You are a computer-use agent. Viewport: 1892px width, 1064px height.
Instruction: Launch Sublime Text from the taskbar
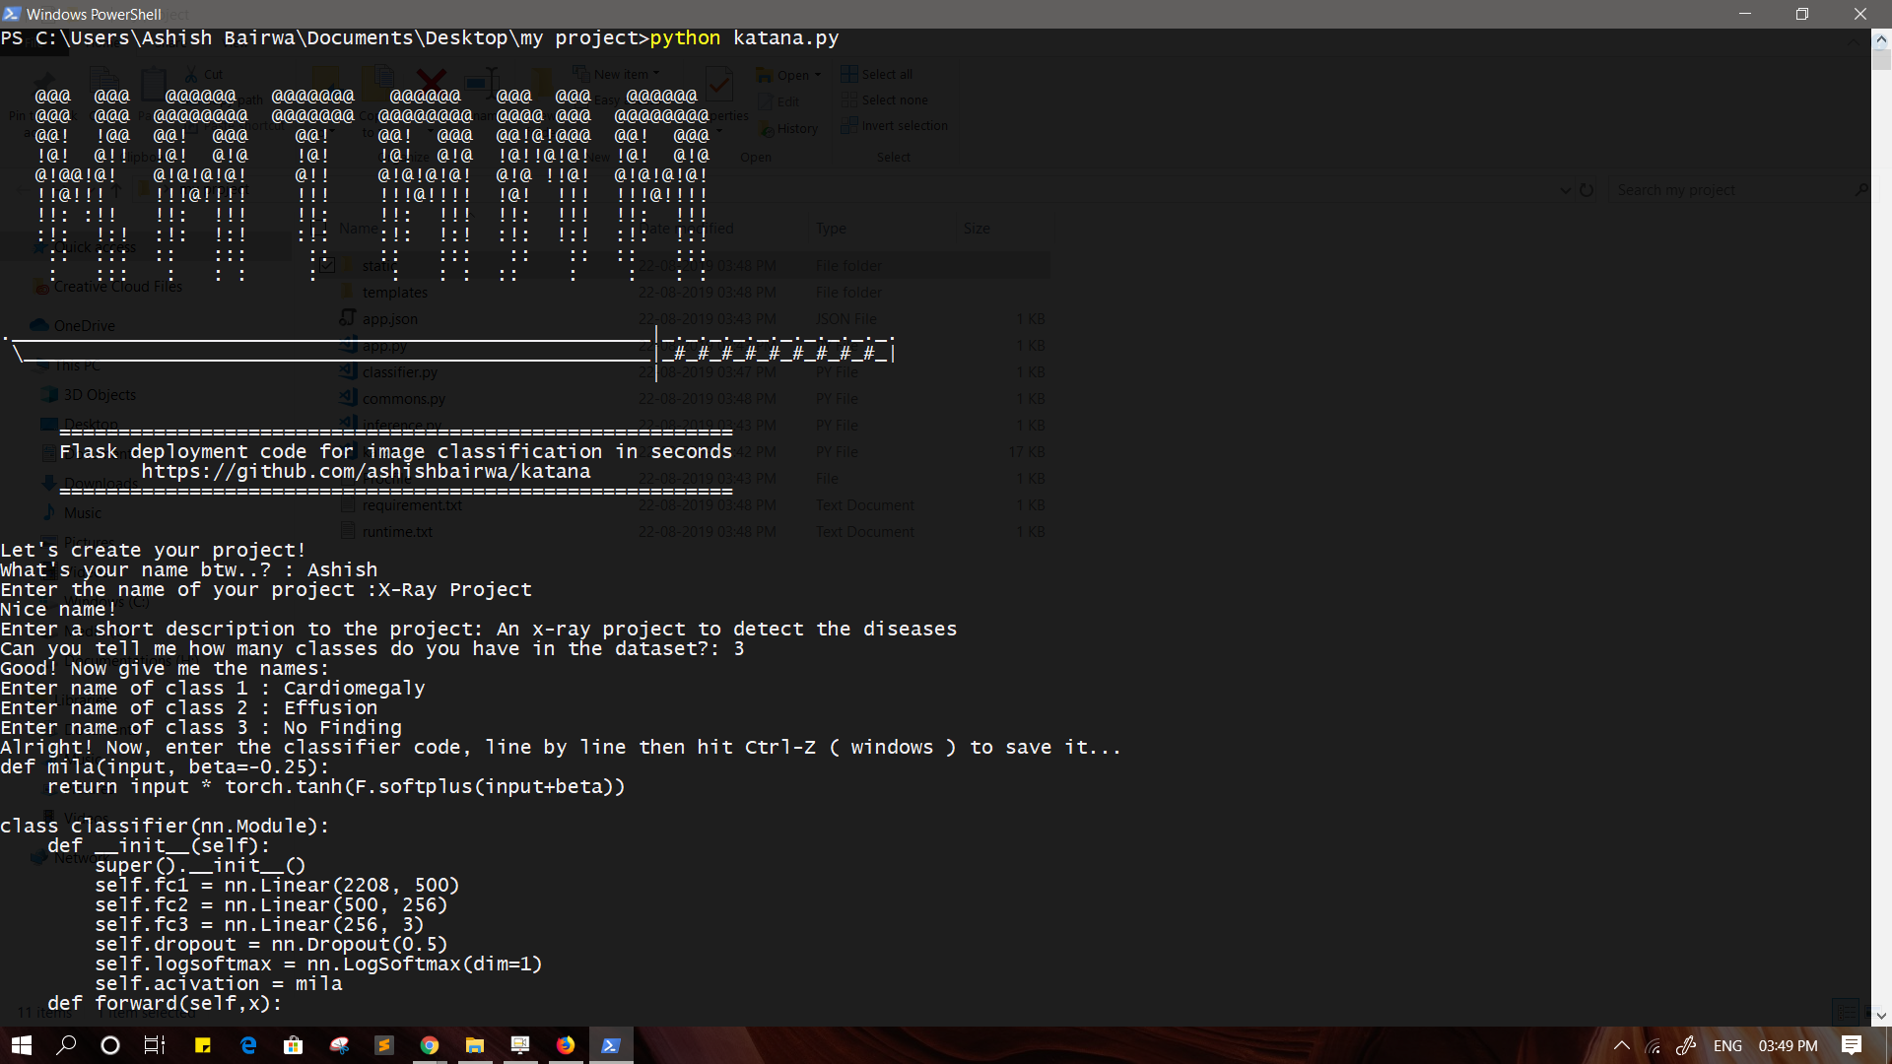tap(384, 1045)
